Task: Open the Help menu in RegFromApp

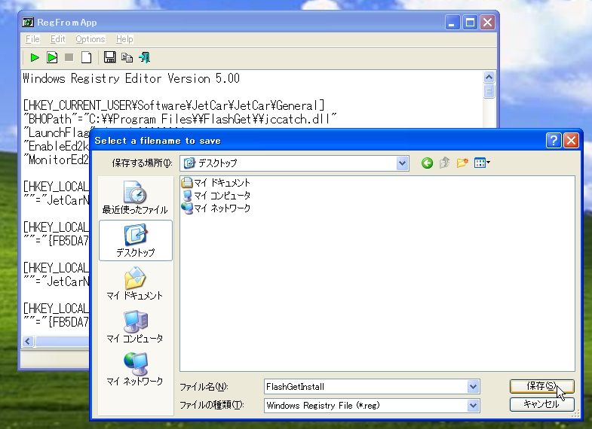Action: point(124,39)
